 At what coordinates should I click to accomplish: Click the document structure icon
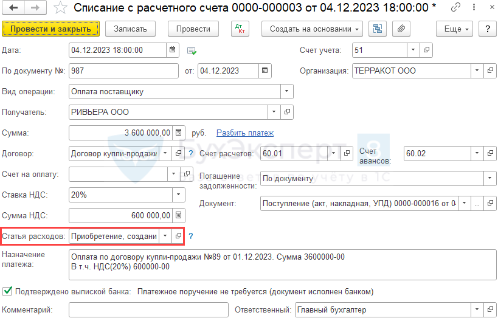[x=378, y=29]
